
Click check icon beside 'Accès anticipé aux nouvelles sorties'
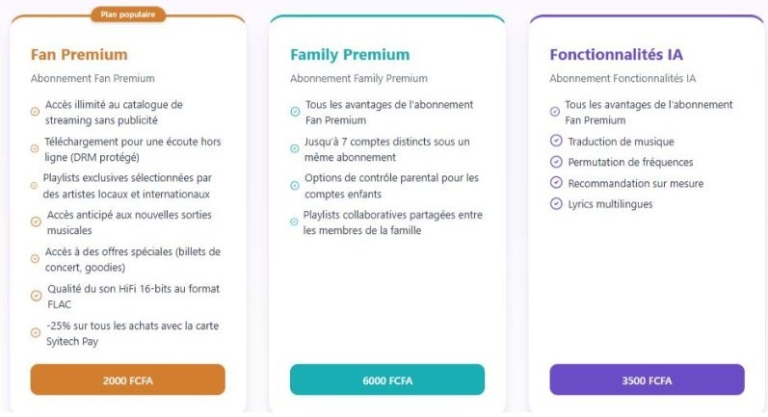(36, 222)
